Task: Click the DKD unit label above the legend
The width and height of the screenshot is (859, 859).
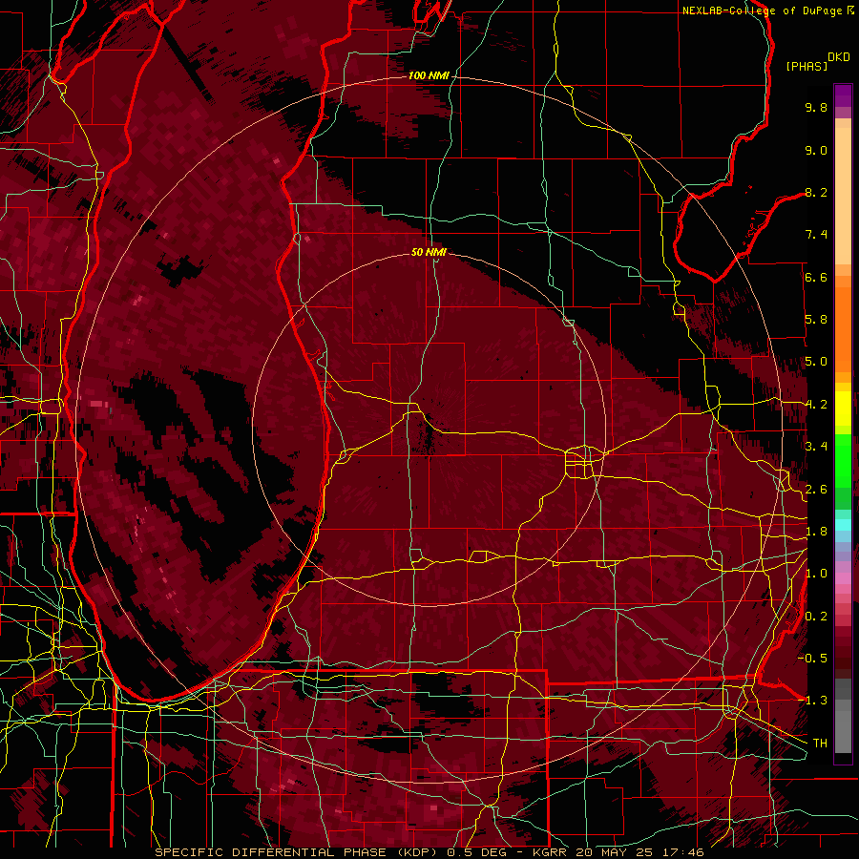Action: (x=839, y=57)
